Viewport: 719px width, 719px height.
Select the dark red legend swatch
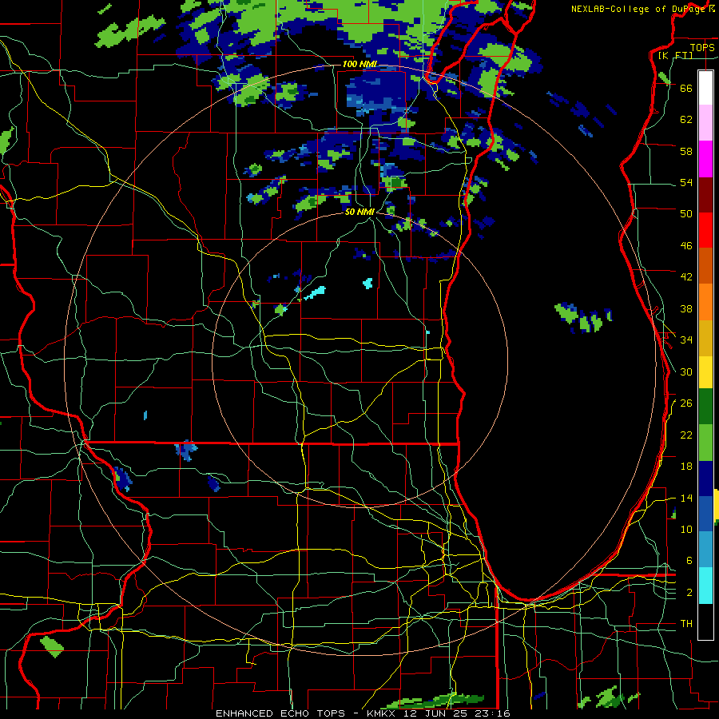[705, 195]
